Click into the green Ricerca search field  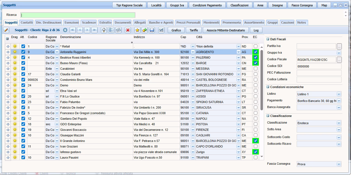78,15
